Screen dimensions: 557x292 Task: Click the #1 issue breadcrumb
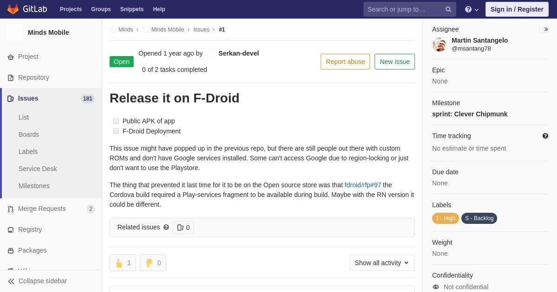pos(222,30)
